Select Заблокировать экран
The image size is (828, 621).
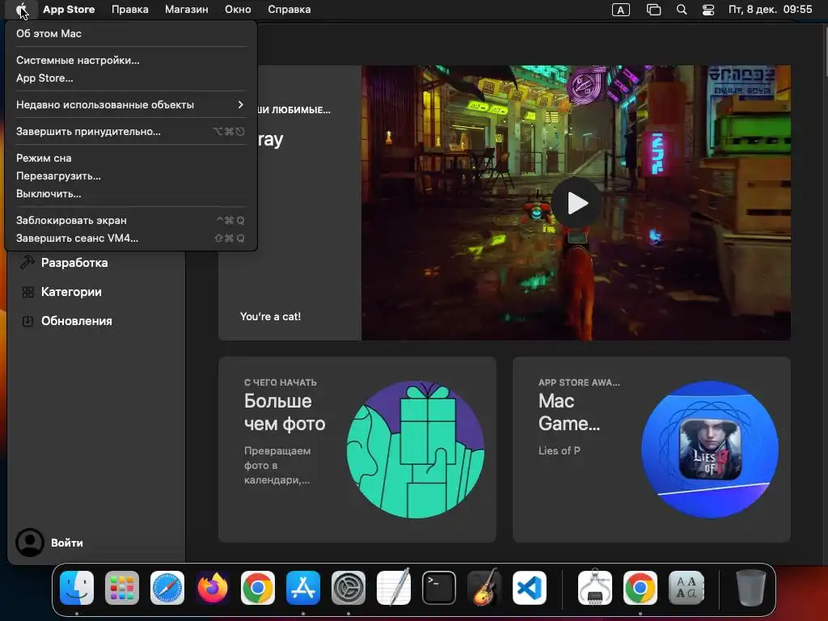click(x=130, y=220)
